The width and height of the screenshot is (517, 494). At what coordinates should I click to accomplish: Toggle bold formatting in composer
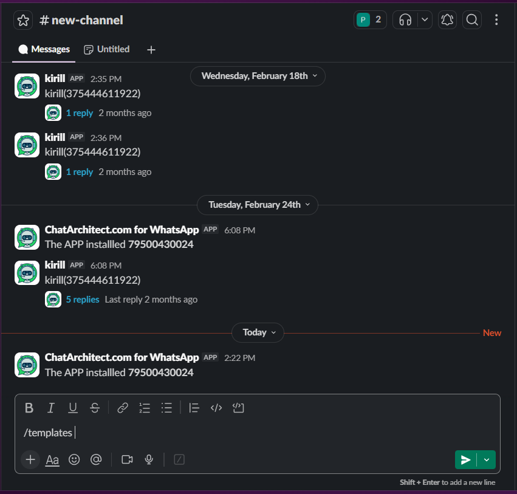click(x=29, y=408)
